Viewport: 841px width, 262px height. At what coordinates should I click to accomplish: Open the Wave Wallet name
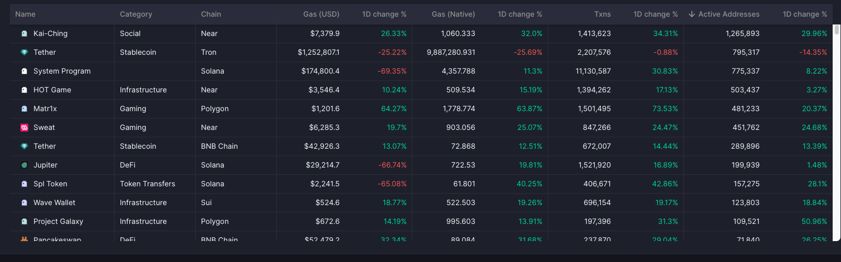pos(54,203)
